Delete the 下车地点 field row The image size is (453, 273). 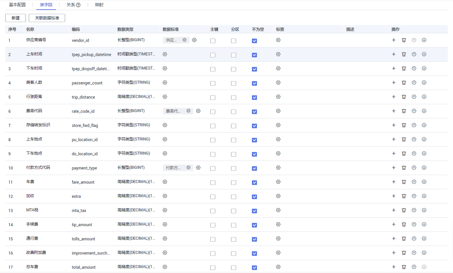click(404, 154)
